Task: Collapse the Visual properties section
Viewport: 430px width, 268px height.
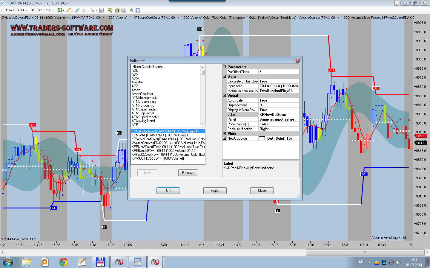Action: tap(225, 96)
